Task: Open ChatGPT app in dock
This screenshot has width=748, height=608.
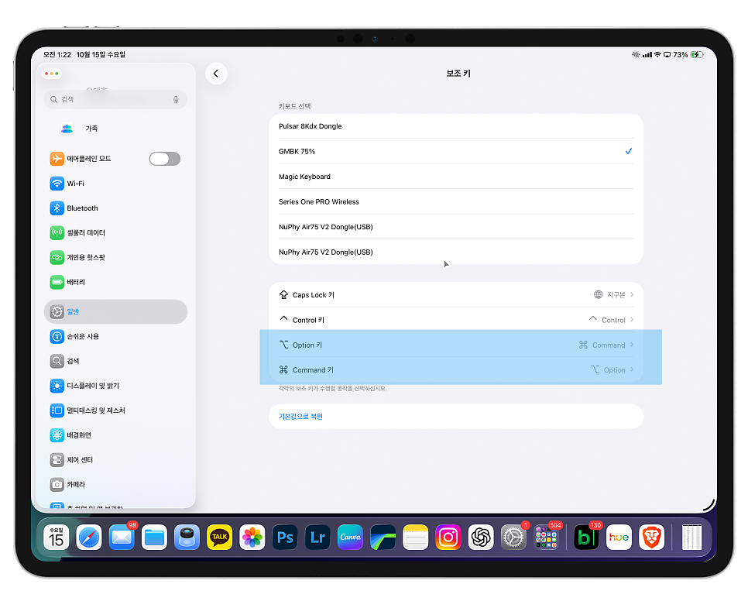Action: pyautogui.click(x=481, y=538)
